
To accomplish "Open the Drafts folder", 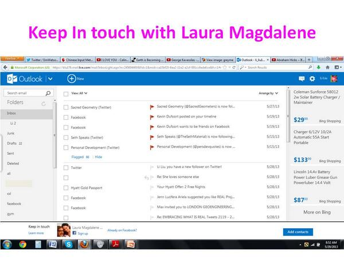I will point(14,143).
